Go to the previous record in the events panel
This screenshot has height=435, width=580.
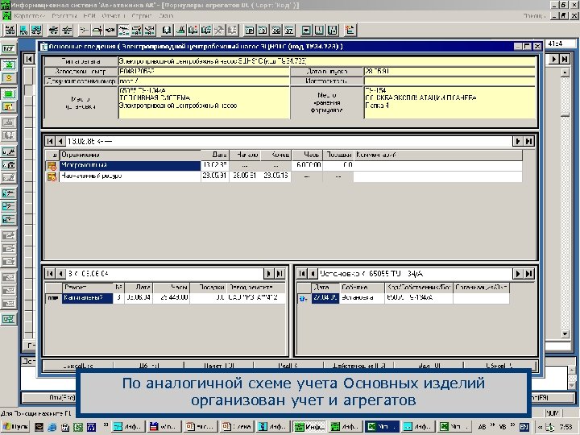tap(313, 274)
